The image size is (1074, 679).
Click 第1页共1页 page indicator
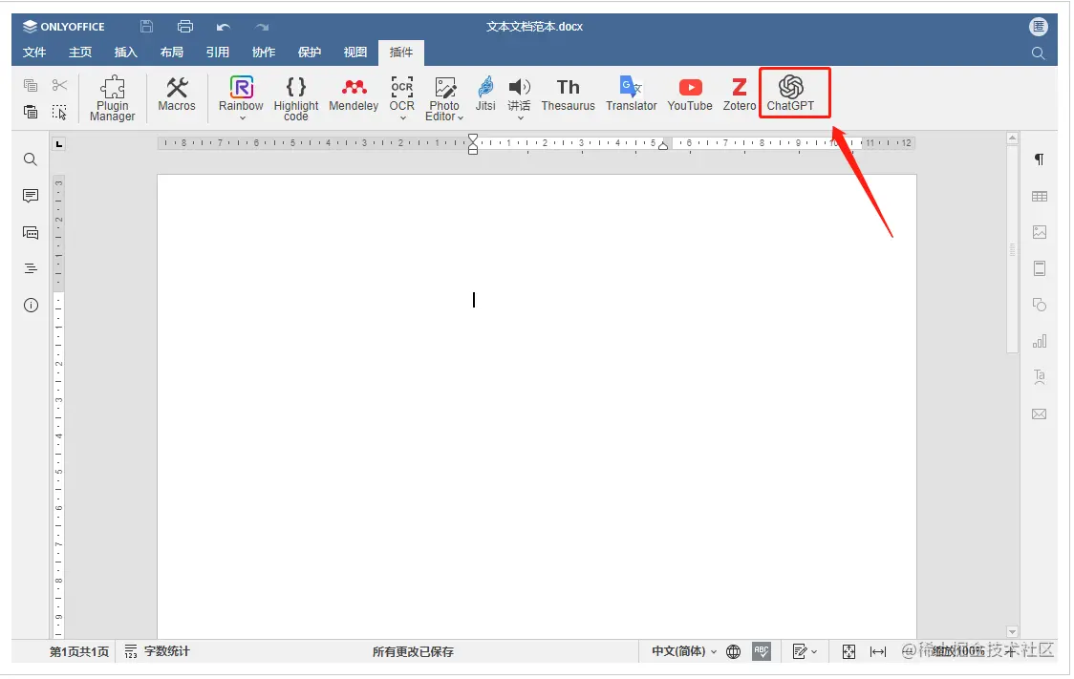(x=78, y=651)
